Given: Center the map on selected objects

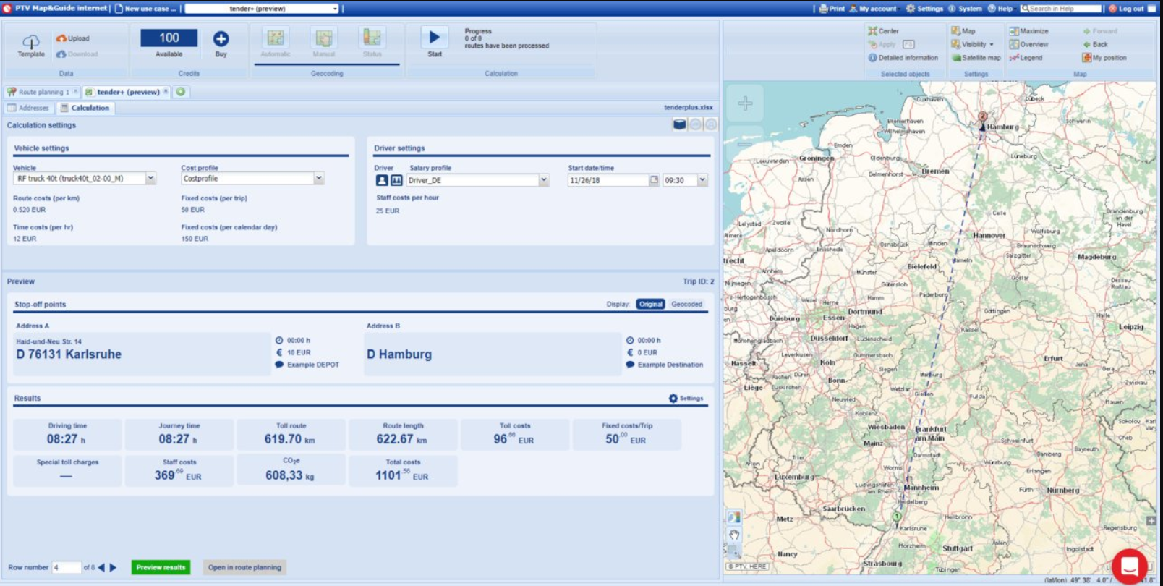Looking at the screenshot, I should click(884, 31).
